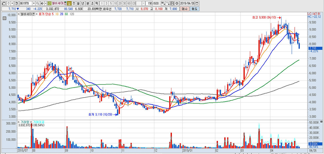Click the 전 button beside the stock code

tap(16, 4)
